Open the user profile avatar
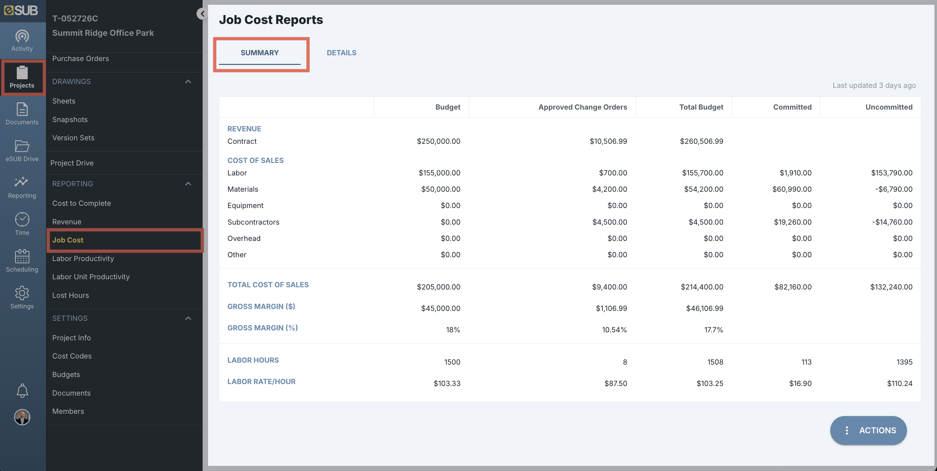The image size is (937, 471). point(22,417)
